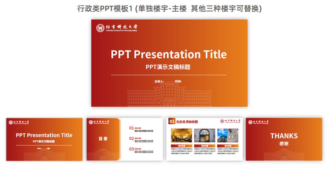Click the "目录" title in the contents slide
The width and height of the screenshot is (330, 172).
click(103, 138)
